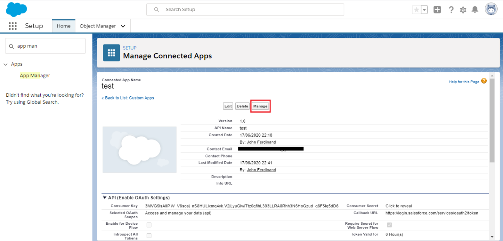Screen dimensions: 503x241
Task: Check the Introspect All Tokens checkbox
Action: point(149,235)
